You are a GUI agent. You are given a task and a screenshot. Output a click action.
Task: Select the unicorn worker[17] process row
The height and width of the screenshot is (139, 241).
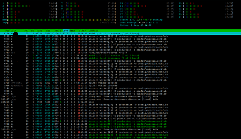pos(120,72)
